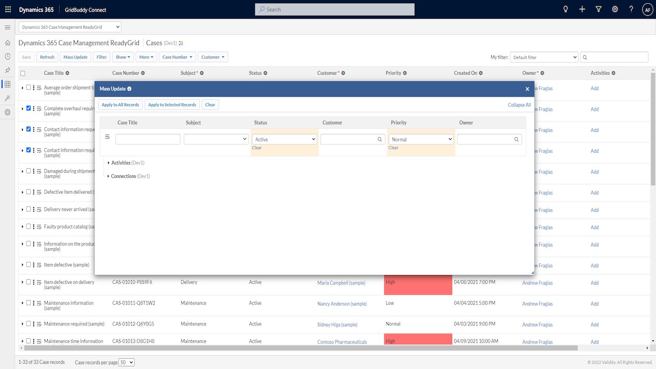The image size is (656, 369).
Task: Open Priority column settings gear
Action: click(x=405, y=73)
